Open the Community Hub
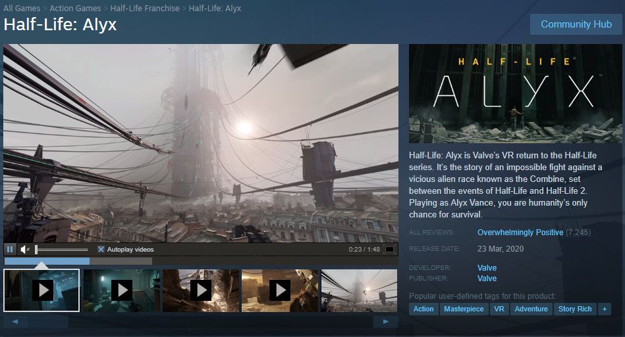 tap(576, 24)
